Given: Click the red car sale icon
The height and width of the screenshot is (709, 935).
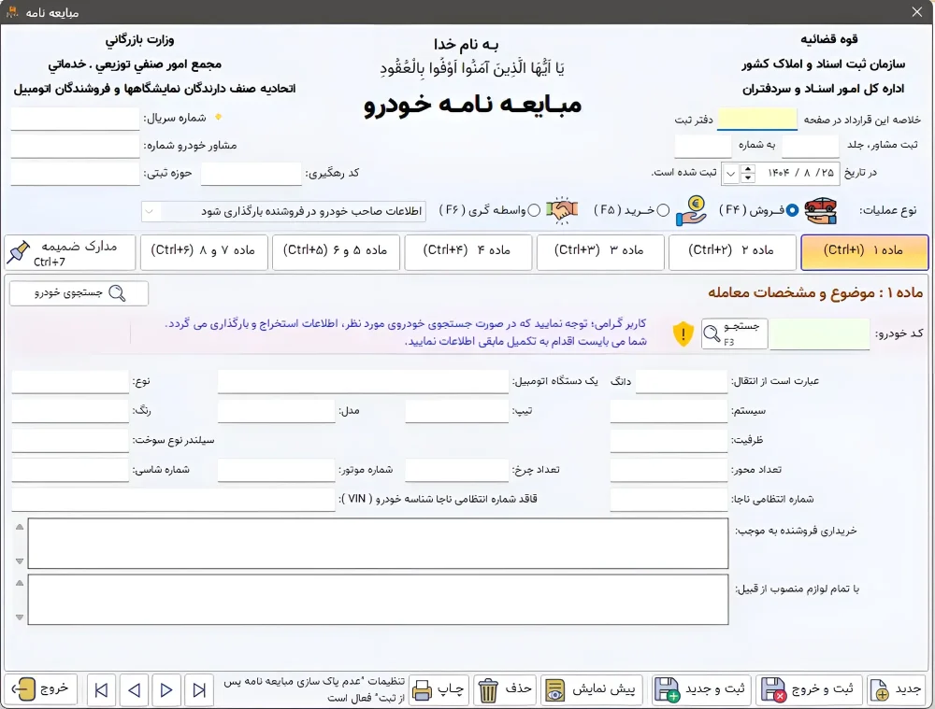Looking at the screenshot, I should pos(821,210).
